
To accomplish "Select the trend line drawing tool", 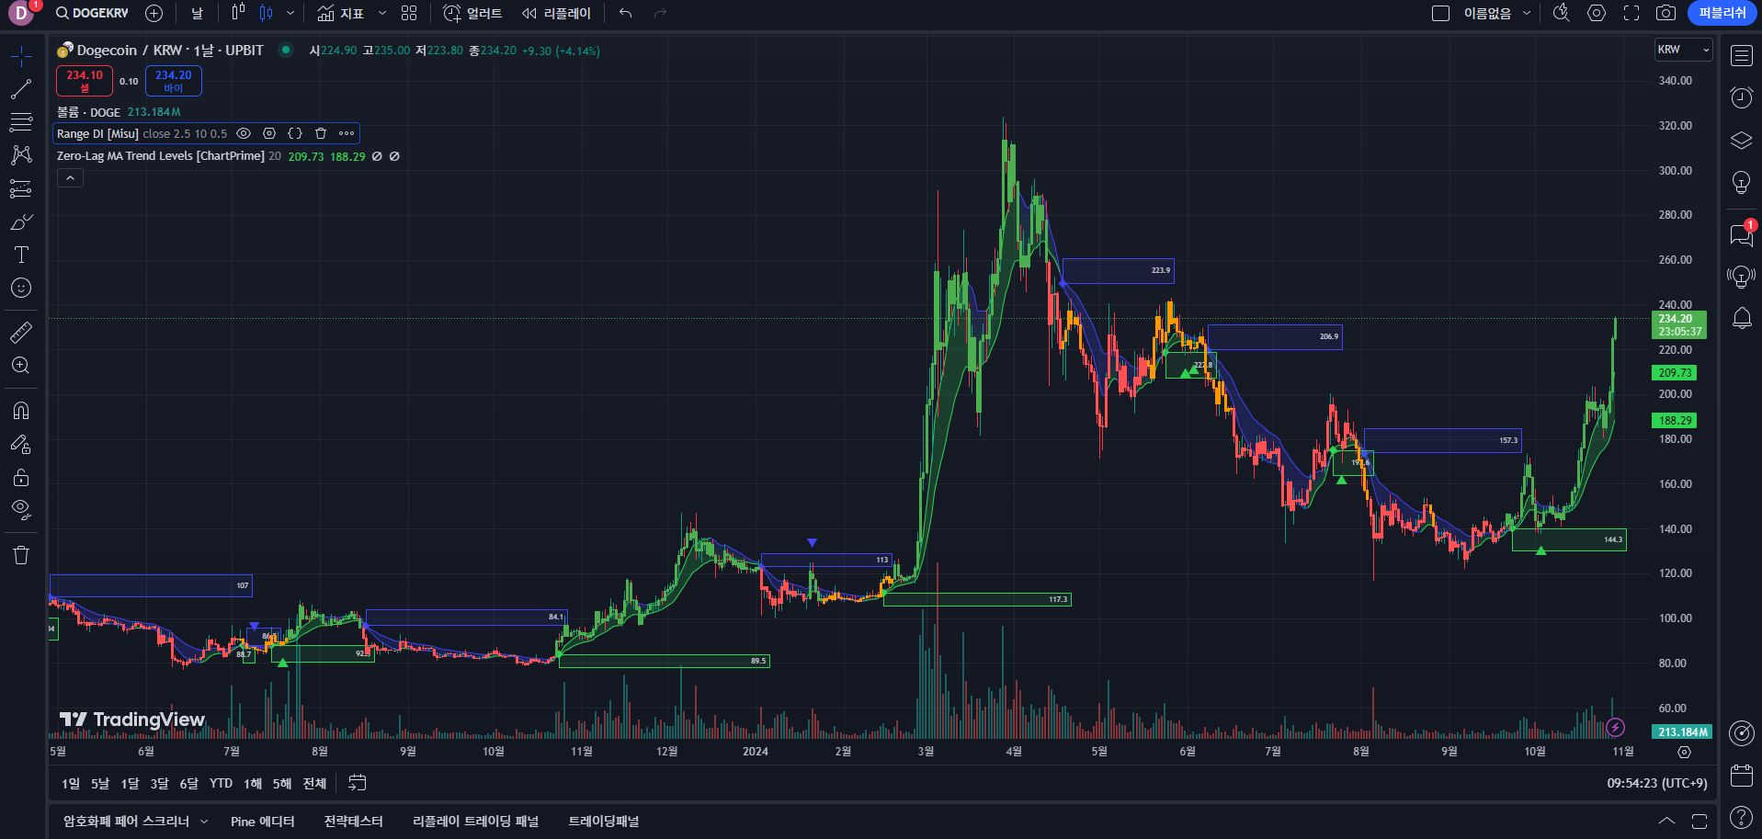I will pyautogui.click(x=21, y=89).
